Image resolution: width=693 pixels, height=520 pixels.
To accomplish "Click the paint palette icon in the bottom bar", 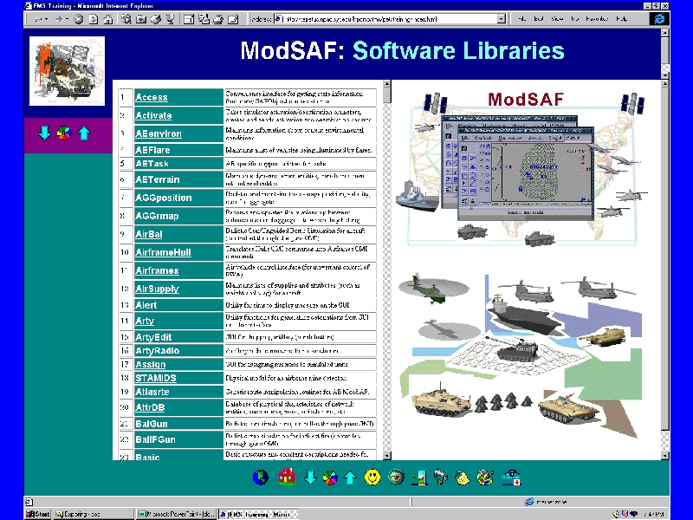I will click(x=485, y=478).
